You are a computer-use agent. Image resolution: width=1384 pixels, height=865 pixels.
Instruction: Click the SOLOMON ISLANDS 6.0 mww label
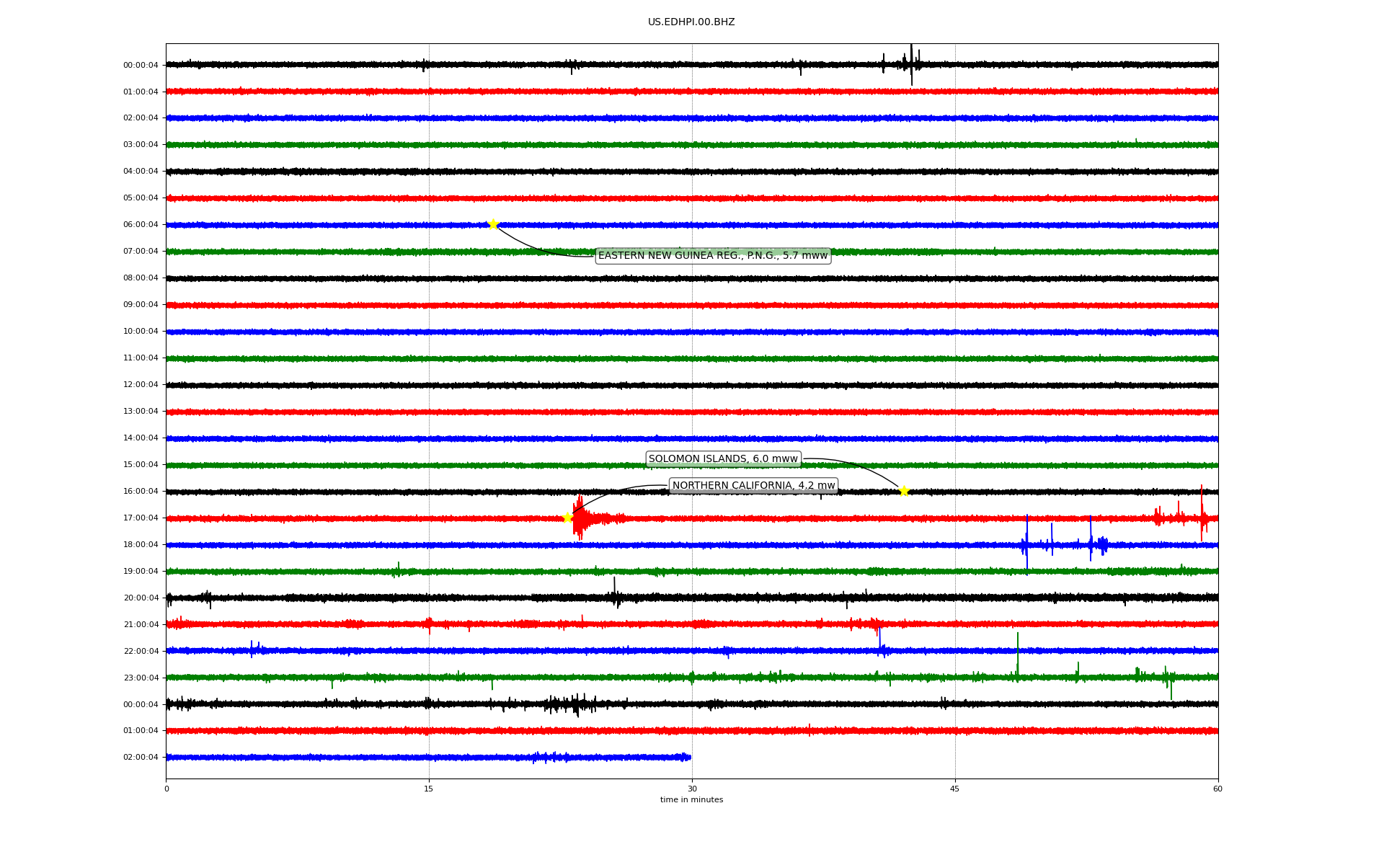point(723,459)
